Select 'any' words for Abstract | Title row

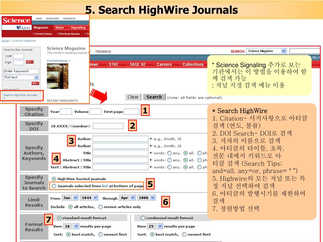(x=169, y=160)
